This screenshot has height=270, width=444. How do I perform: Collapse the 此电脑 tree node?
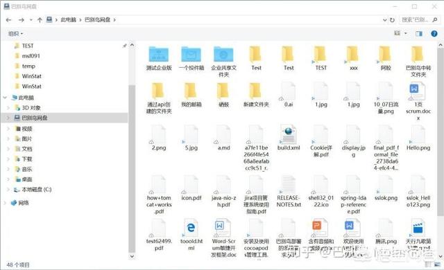click(x=5, y=98)
